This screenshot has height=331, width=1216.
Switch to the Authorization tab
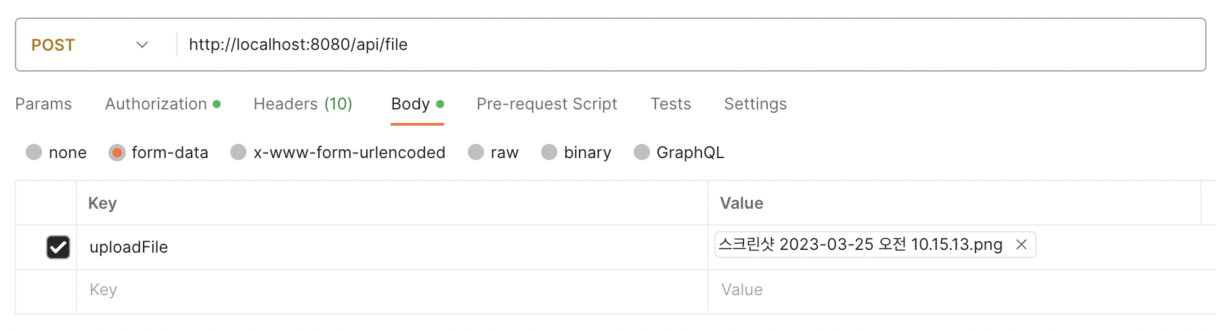pos(156,104)
